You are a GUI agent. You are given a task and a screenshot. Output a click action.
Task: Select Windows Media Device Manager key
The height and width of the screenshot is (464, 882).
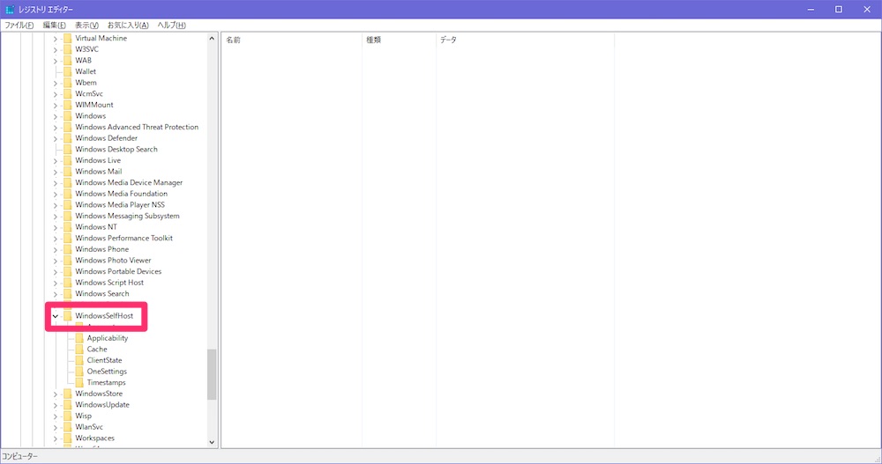(129, 182)
